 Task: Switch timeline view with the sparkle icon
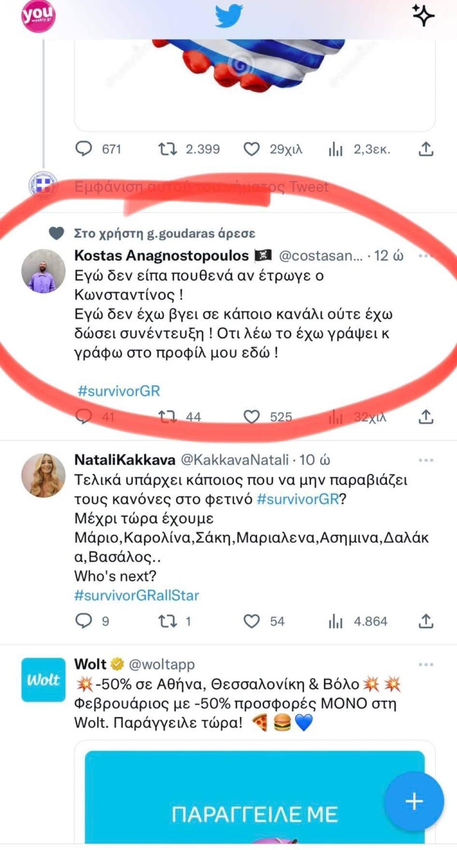point(423,16)
